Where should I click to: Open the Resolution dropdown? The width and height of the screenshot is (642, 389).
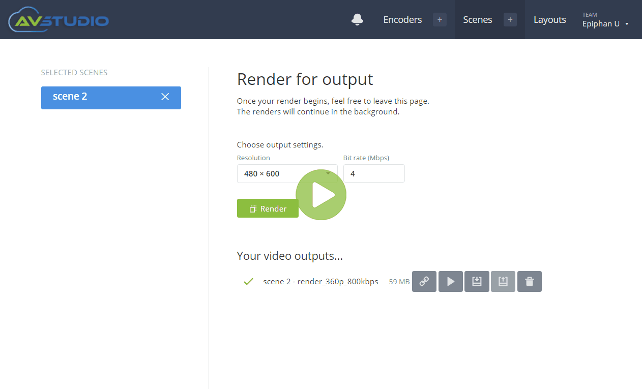click(x=287, y=173)
